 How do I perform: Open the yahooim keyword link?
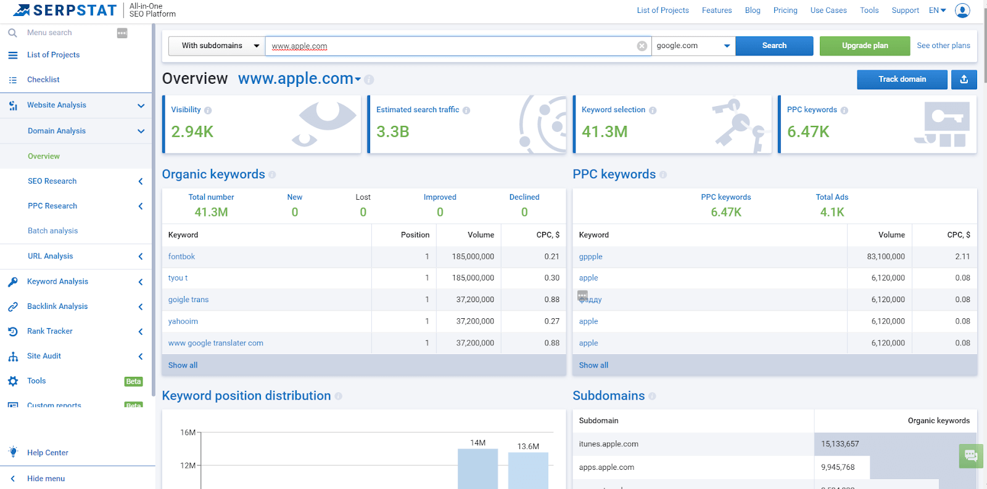click(183, 321)
